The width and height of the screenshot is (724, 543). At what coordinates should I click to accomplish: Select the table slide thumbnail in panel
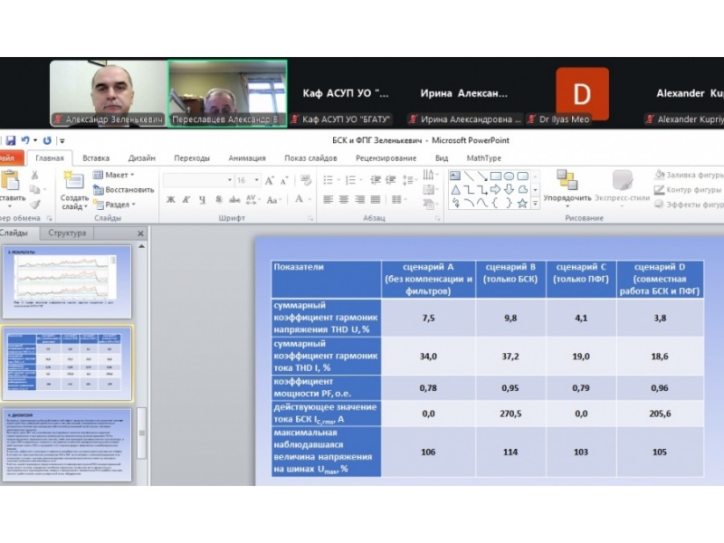[69, 362]
